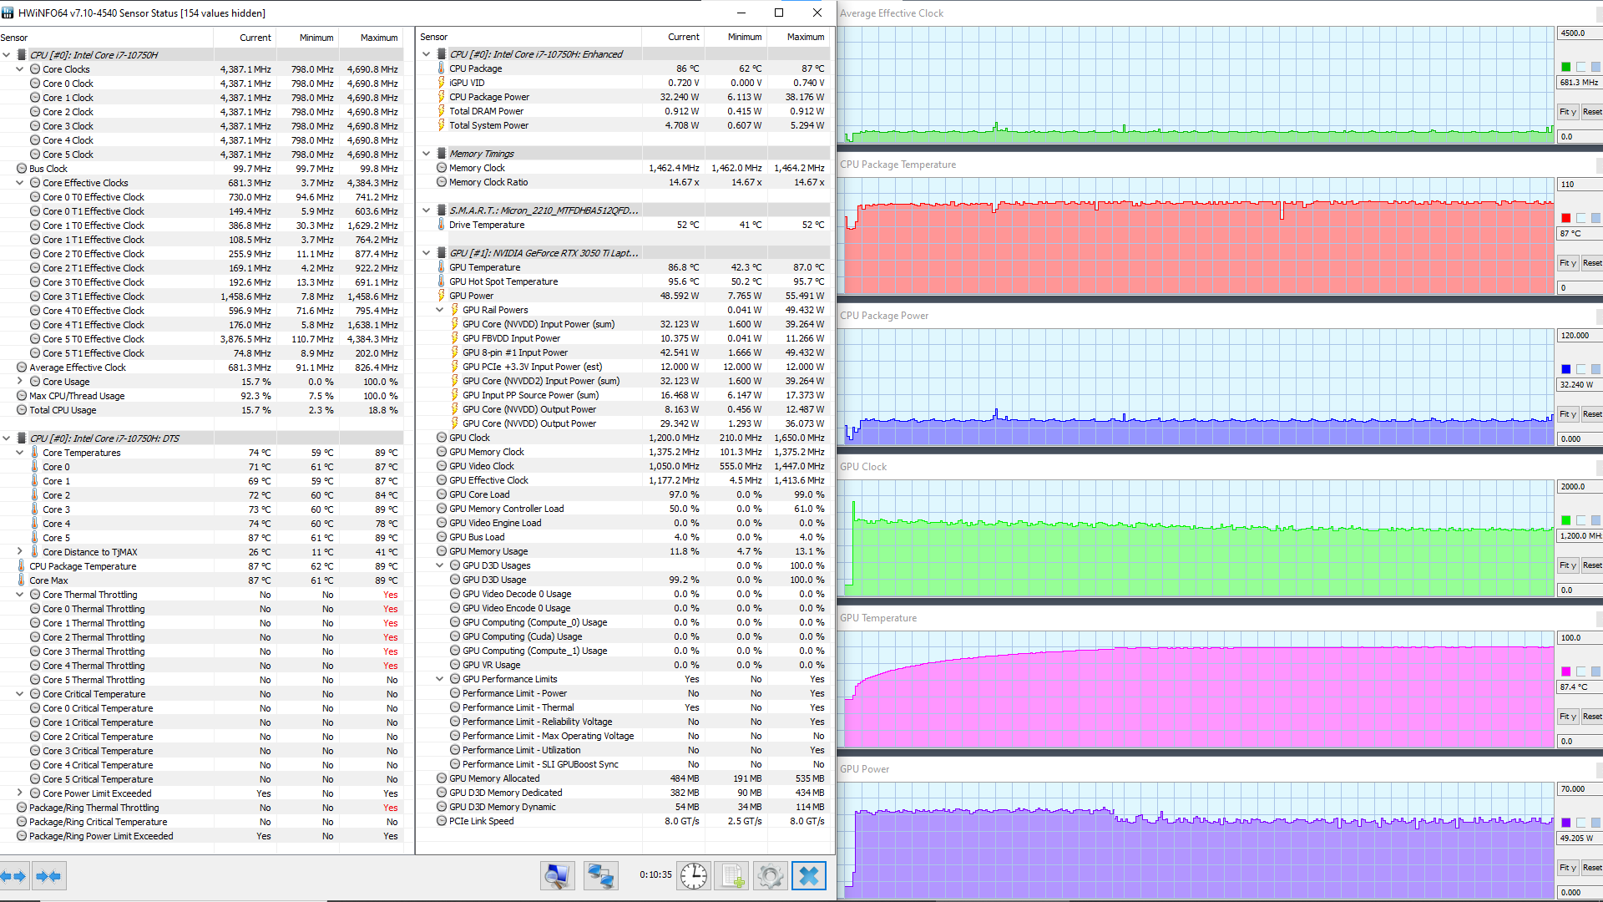This screenshot has width=1603, height=902.
Task: Click the Sensor column header in right pane
Action: [x=434, y=37]
